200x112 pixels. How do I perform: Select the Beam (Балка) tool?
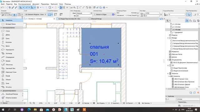[12, 46]
